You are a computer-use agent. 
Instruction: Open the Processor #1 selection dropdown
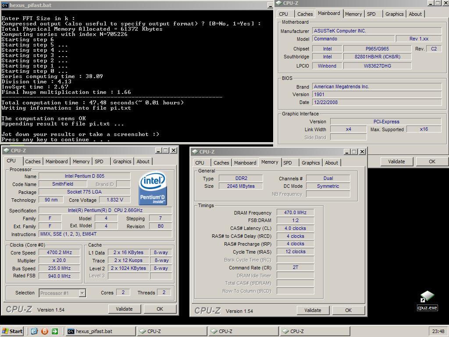coord(82,293)
